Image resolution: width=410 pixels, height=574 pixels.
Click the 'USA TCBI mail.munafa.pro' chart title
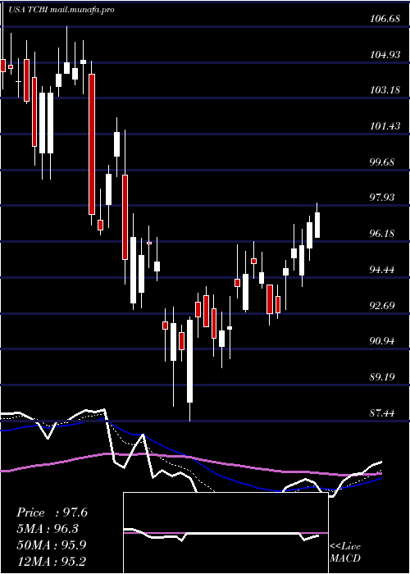click(61, 10)
